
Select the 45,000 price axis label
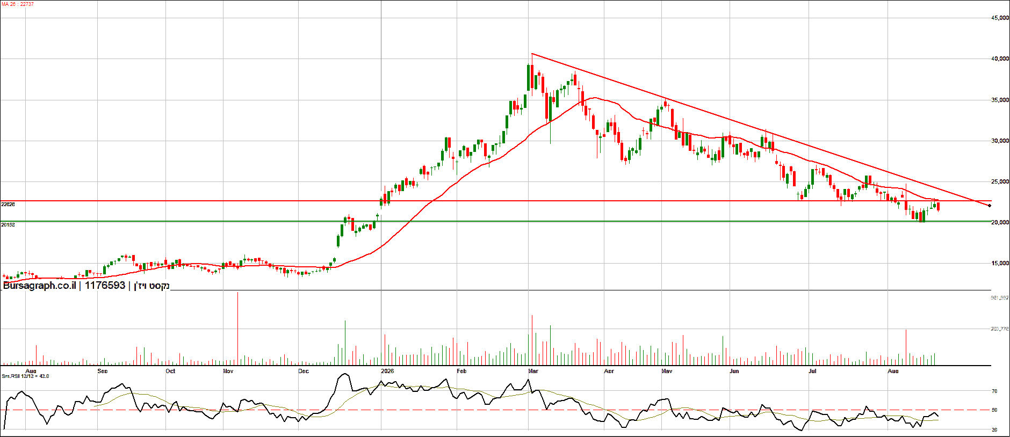pyautogui.click(x=1000, y=18)
